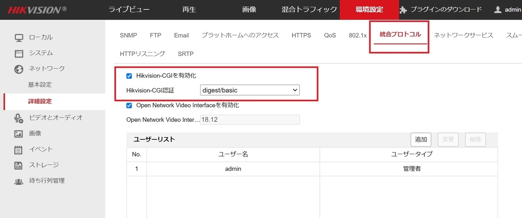This screenshot has height=218, width=522.
Task: Switch to HTTPリスニング tab
Action: tap(142, 54)
